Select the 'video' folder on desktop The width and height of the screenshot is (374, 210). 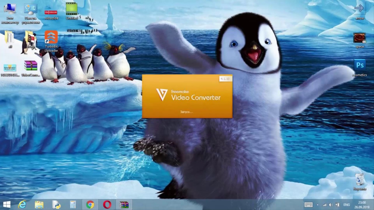tap(30, 39)
